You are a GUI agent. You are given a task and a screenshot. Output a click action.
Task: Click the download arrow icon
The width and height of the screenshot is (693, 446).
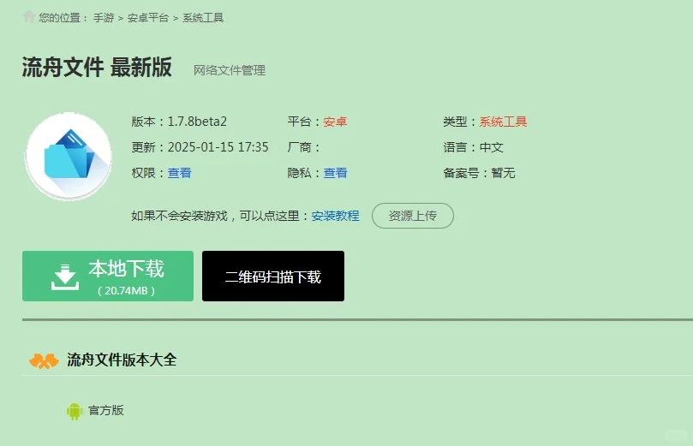65,277
